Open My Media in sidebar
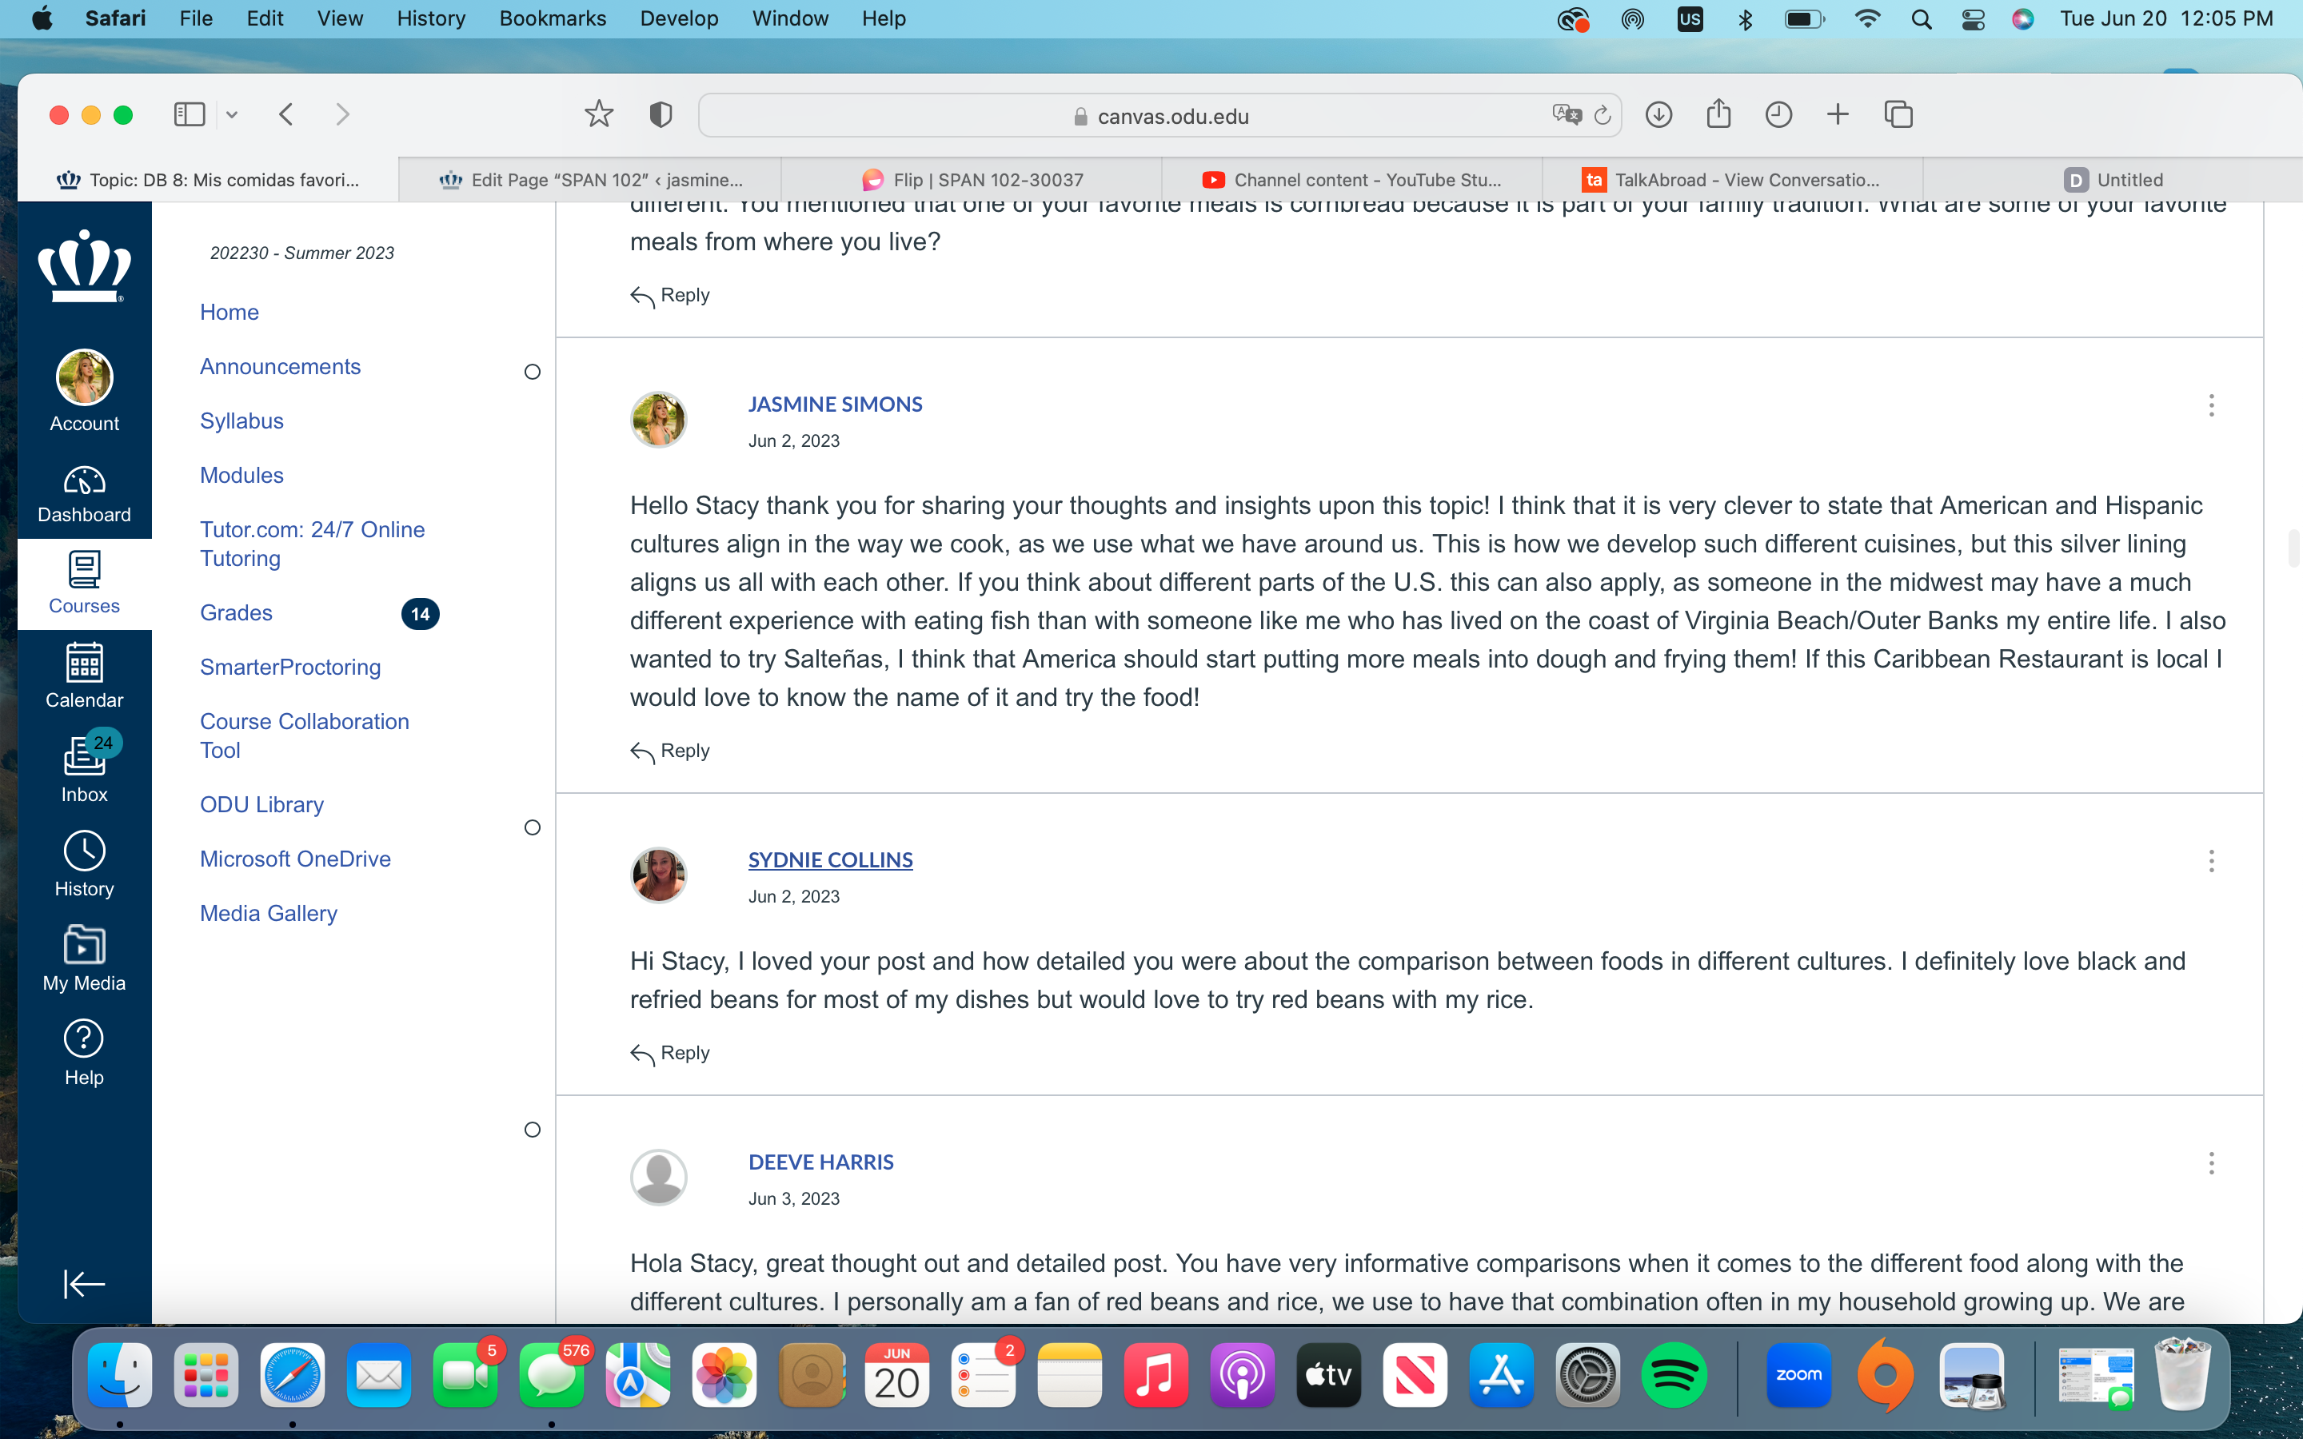The height and width of the screenshot is (1439, 2303). pos(84,958)
